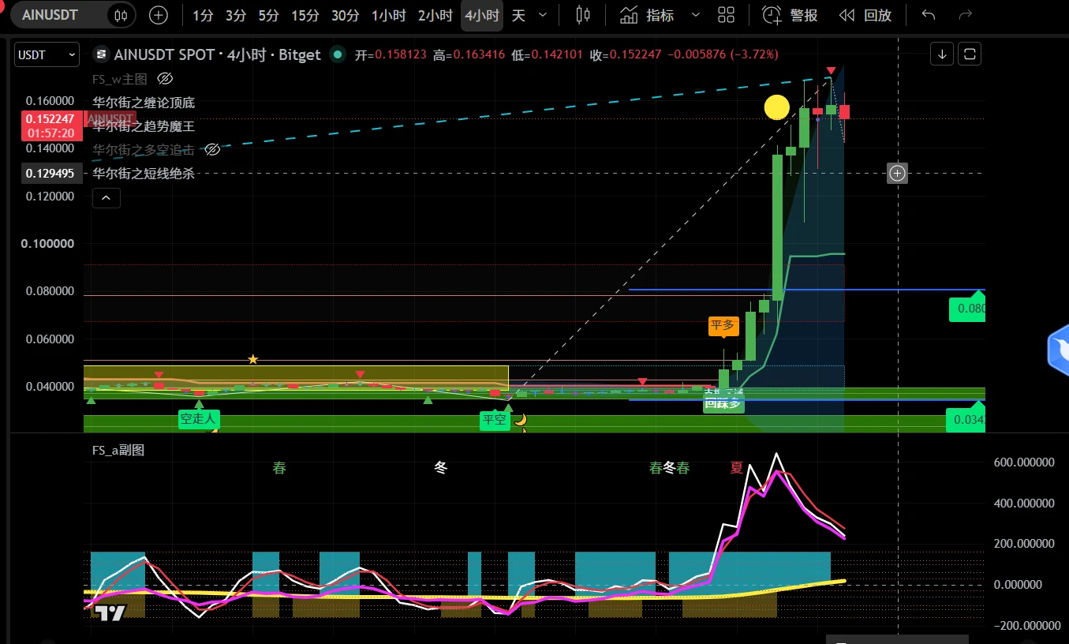Image resolution: width=1069 pixels, height=644 pixels.
Task: Click the TradingView logo watermark
Action: [110, 612]
